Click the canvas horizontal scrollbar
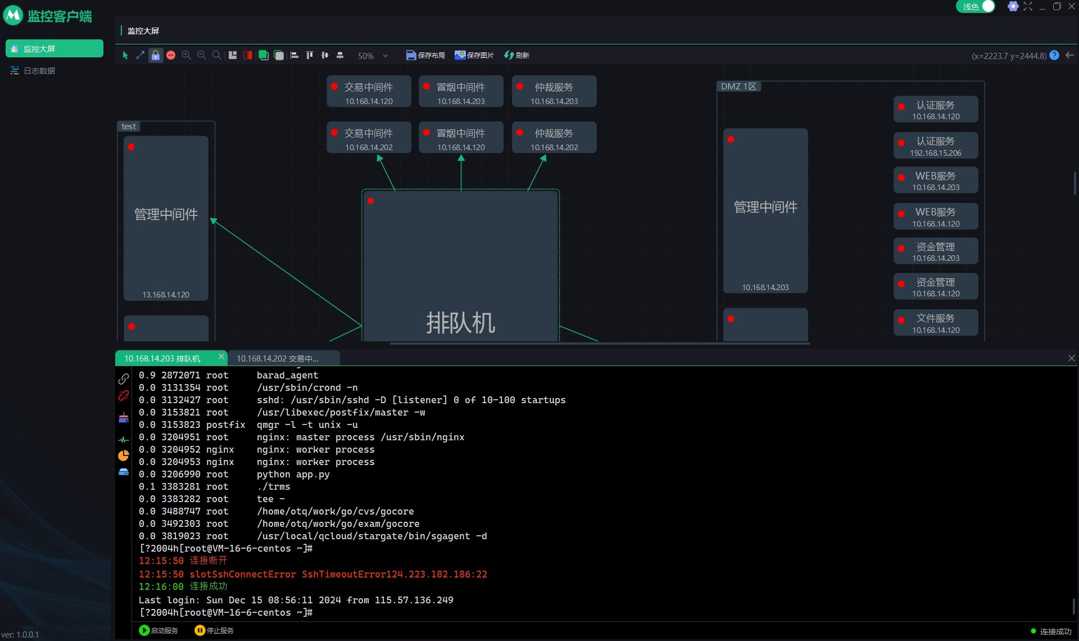The width and height of the screenshot is (1079, 641). 600,343
